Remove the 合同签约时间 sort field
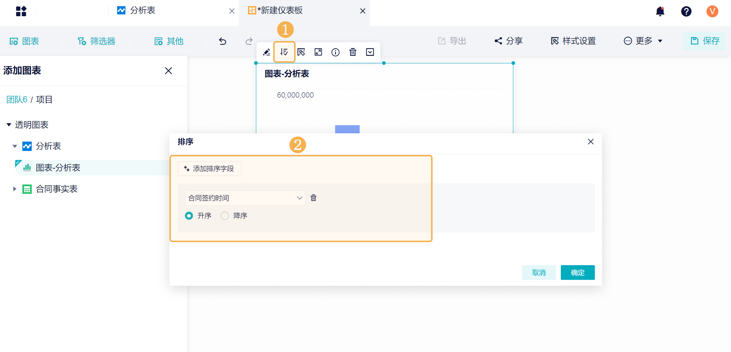 [x=313, y=198]
